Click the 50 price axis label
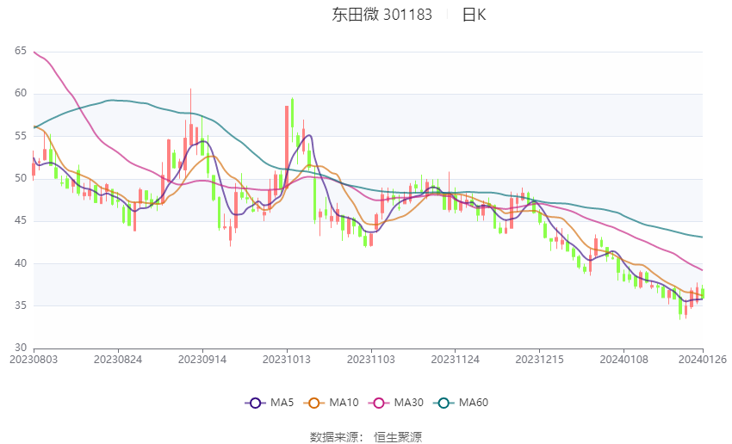 pyautogui.click(x=21, y=178)
